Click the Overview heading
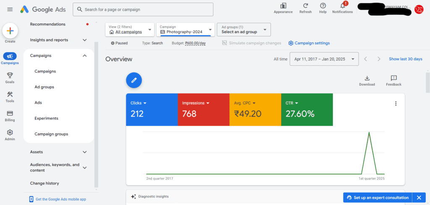Image resolution: width=430 pixels, height=205 pixels. click(x=119, y=59)
